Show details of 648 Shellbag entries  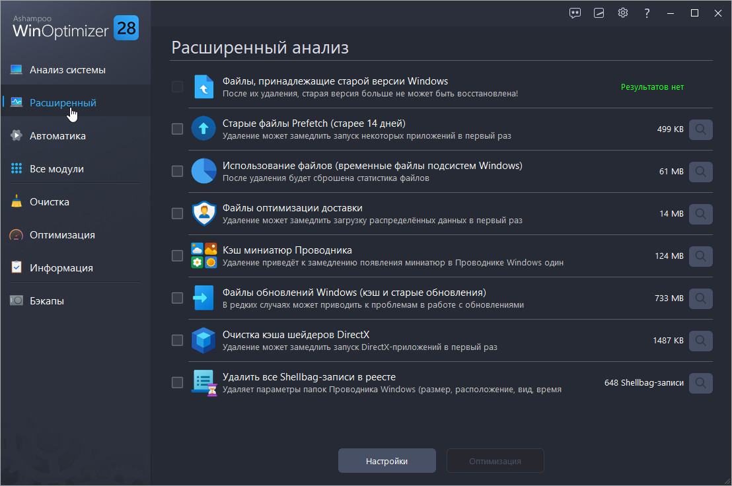[x=700, y=383]
